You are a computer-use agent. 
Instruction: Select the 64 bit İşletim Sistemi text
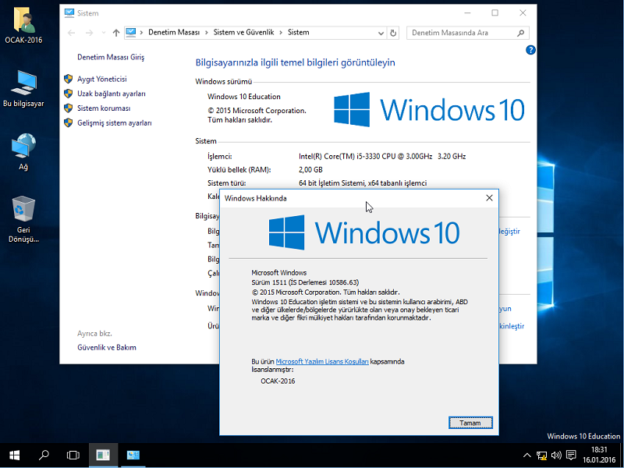(363, 183)
